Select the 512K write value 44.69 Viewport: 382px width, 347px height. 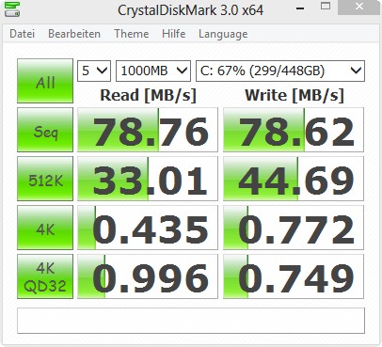click(x=294, y=179)
